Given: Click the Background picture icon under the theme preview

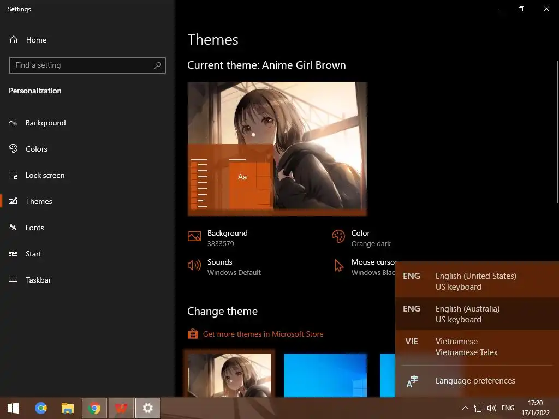Looking at the screenshot, I should click(194, 236).
